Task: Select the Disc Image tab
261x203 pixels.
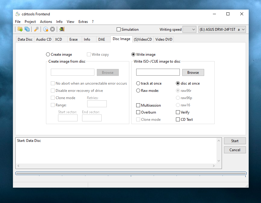Action: (x=121, y=39)
